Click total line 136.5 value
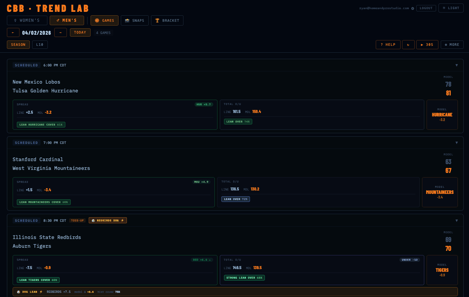469x297 pixels. [x=235, y=189]
